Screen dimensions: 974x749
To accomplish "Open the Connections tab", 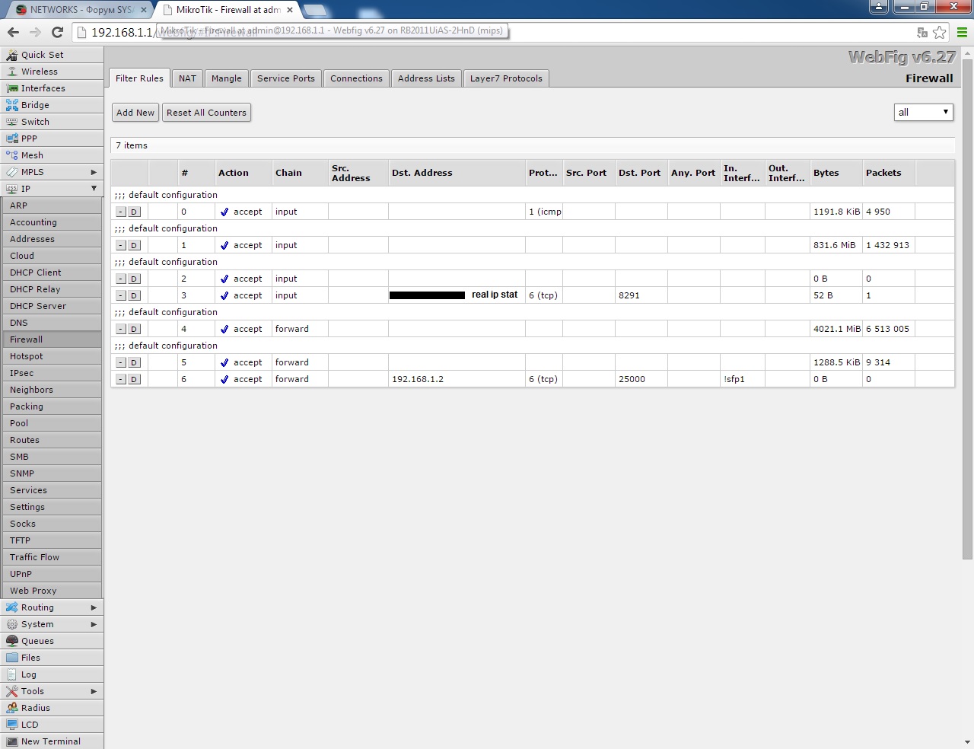I will (356, 78).
